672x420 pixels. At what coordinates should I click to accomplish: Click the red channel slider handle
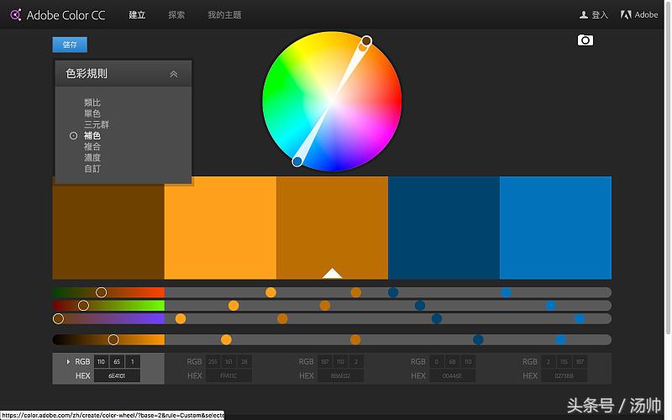tap(101, 292)
